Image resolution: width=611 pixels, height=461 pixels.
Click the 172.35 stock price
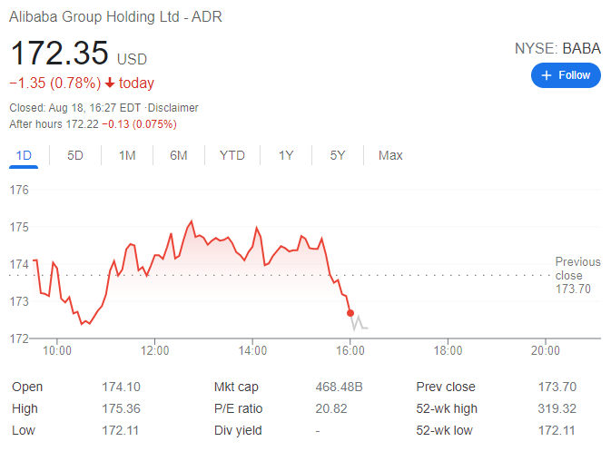click(x=59, y=54)
